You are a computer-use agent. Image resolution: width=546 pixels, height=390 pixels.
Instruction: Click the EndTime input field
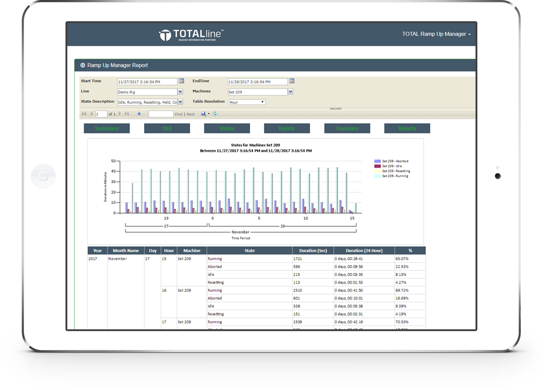click(x=258, y=82)
